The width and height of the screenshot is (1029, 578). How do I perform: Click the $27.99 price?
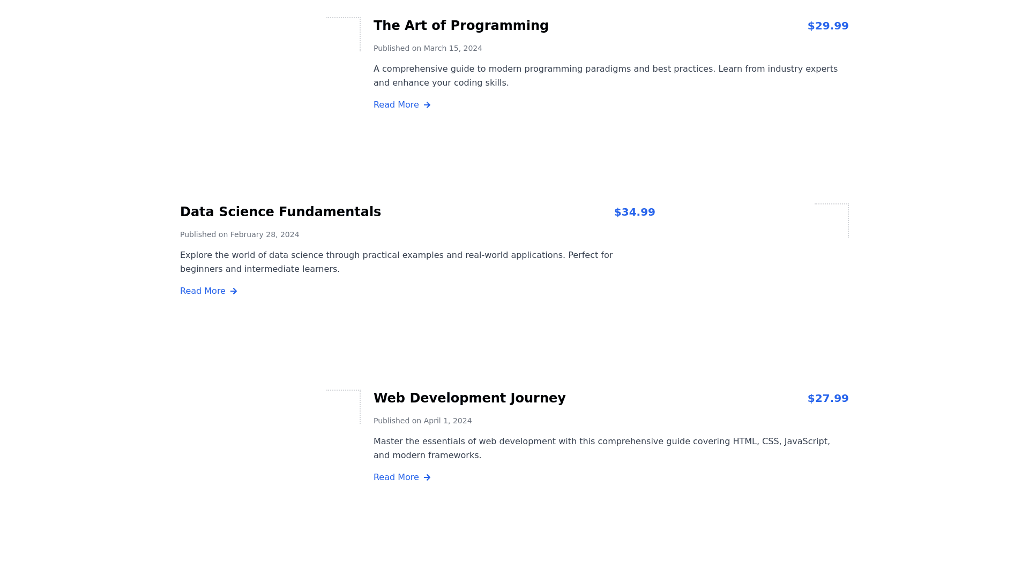tap(827, 398)
